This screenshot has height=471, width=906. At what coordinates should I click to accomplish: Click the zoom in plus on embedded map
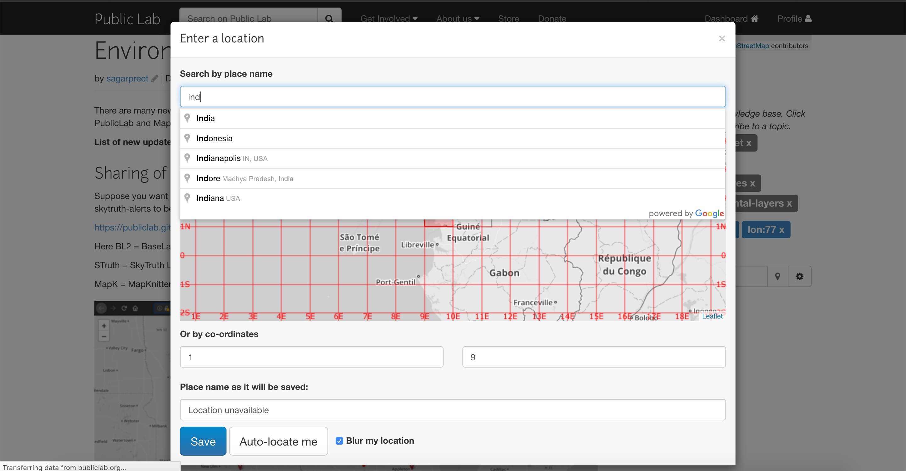tap(104, 325)
